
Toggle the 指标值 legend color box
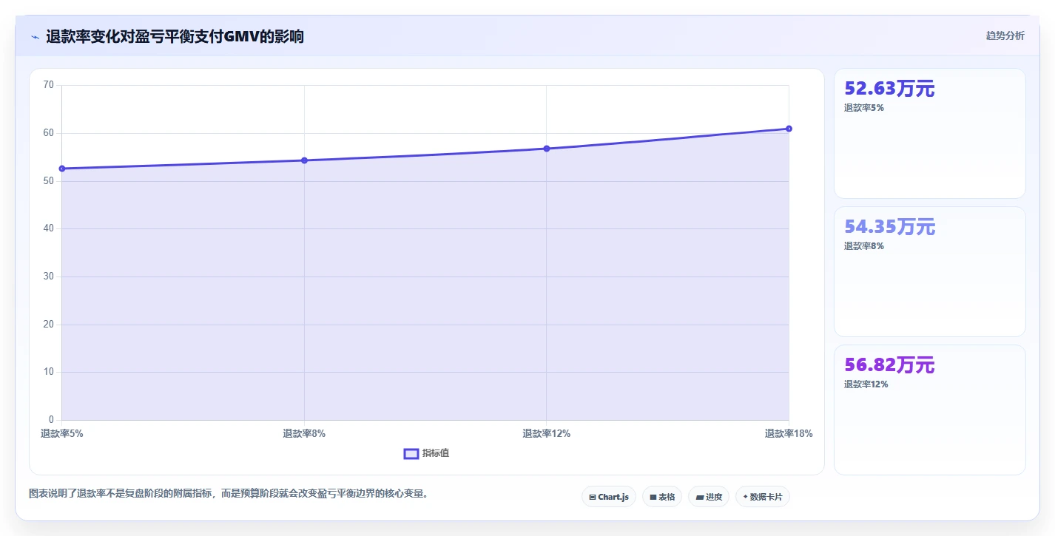click(x=411, y=453)
